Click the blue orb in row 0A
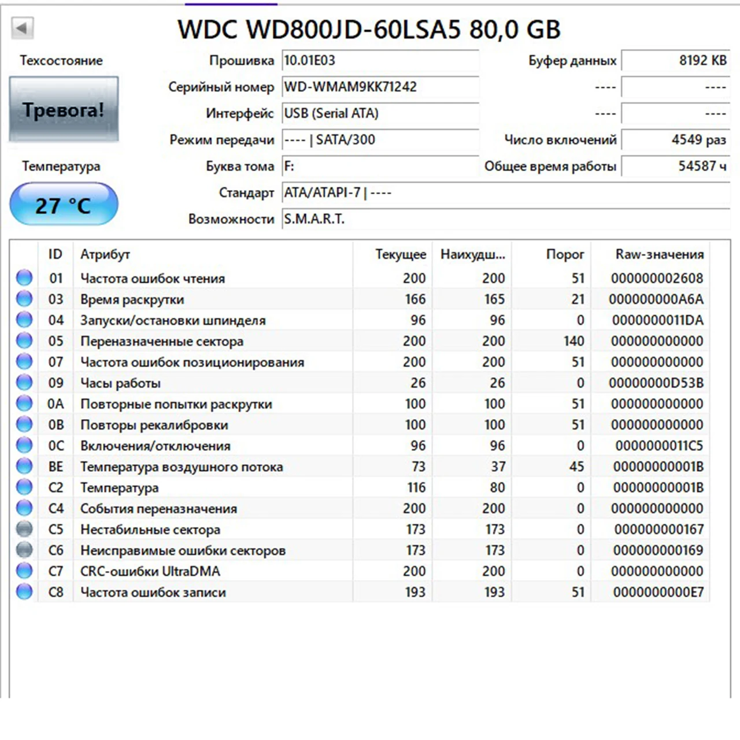 (24, 404)
